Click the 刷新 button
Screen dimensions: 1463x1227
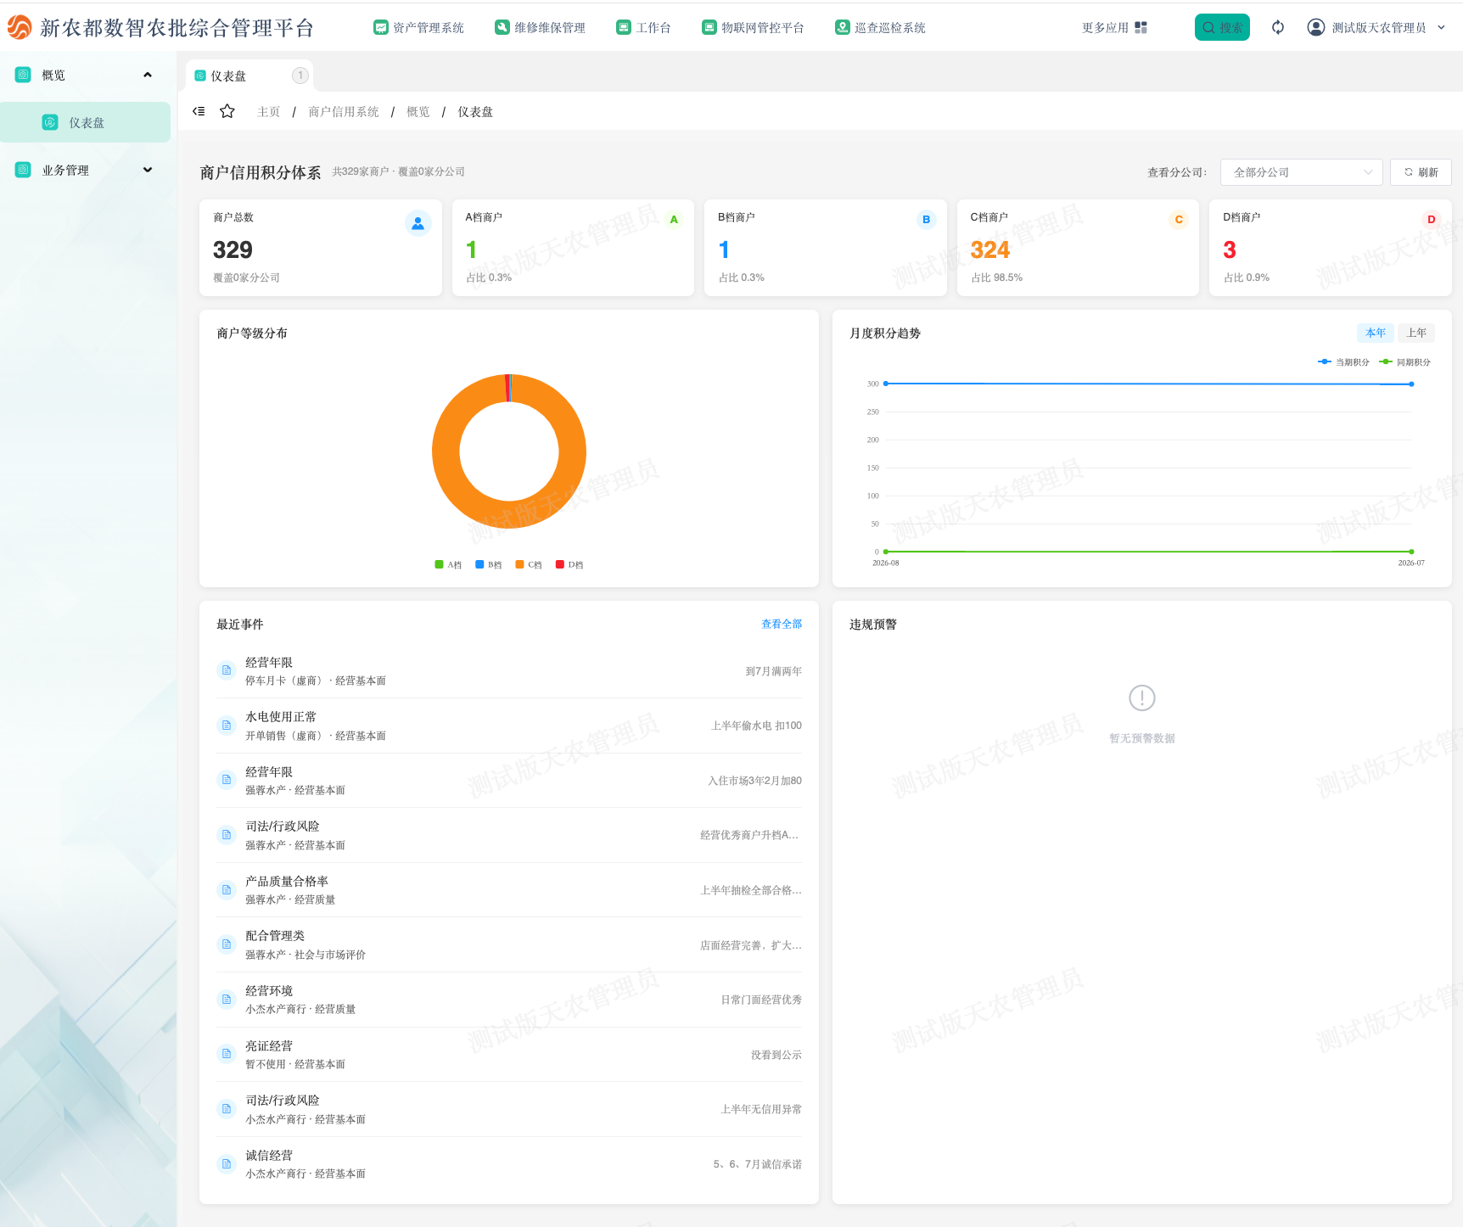pyautogui.click(x=1421, y=172)
